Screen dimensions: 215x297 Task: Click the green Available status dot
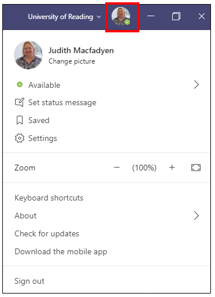coord(20,84)
